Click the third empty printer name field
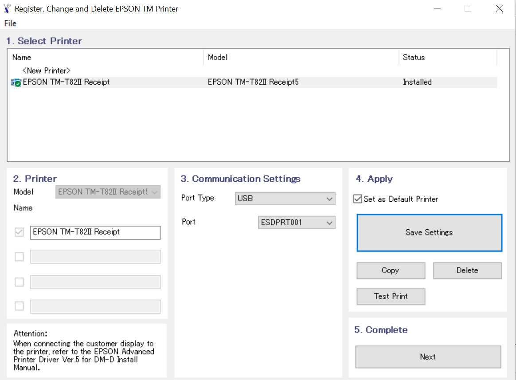 pyautogui.click(x=95, y=282)
